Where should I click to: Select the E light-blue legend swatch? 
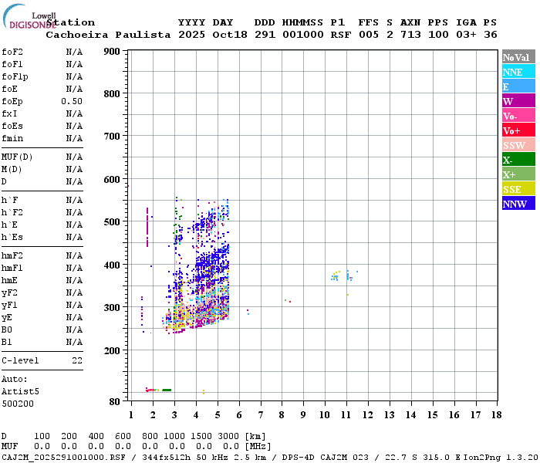[x=518, y=86]
